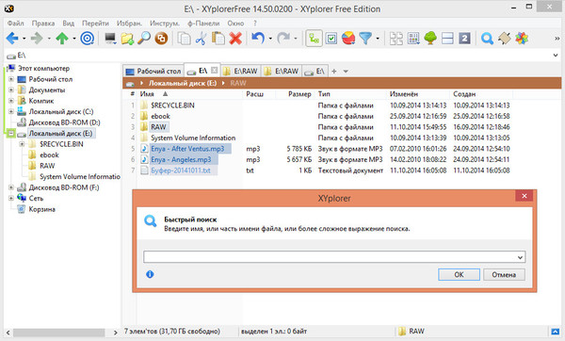Open the Вид menu
Screen dimensions: 565x341
click(68, 23)
